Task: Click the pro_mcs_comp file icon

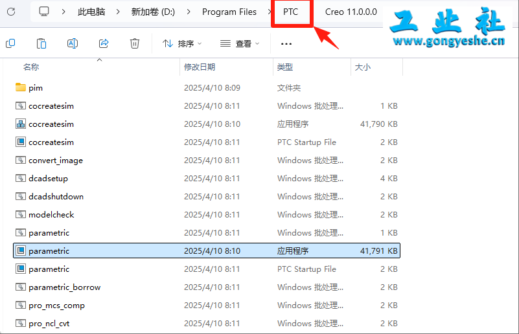Action: (x=21, y=306)
